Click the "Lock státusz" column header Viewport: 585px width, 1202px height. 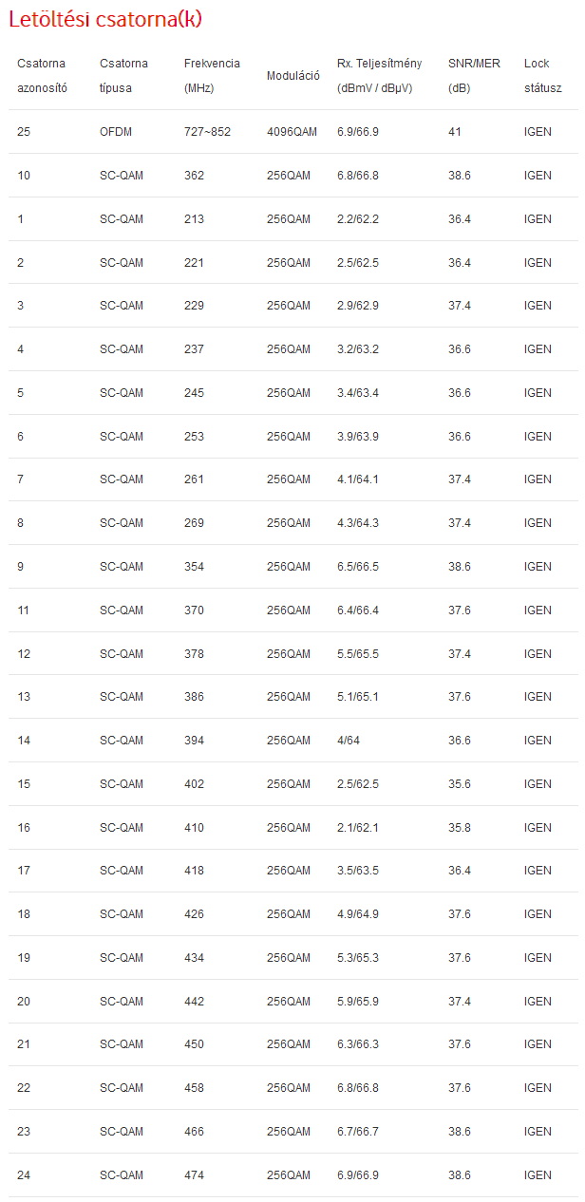pos(543,75)
